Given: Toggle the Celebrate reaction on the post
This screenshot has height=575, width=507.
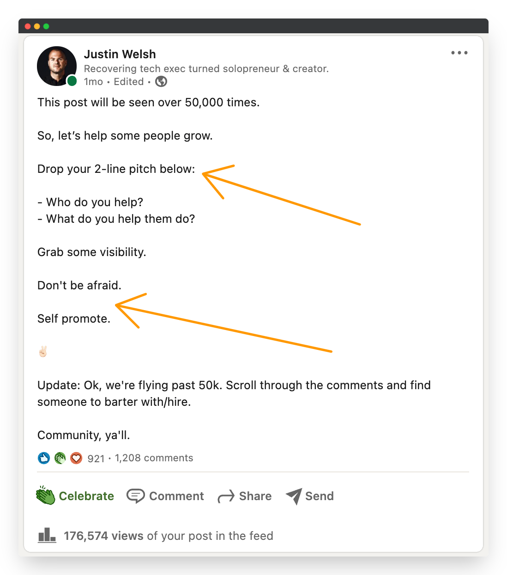Looking at the screenshot, I should (86, 495).
